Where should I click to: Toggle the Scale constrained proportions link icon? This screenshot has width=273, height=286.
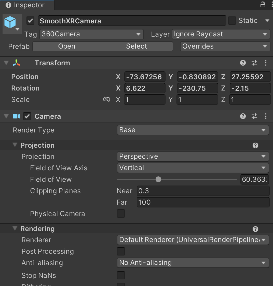tap(106, 99)
